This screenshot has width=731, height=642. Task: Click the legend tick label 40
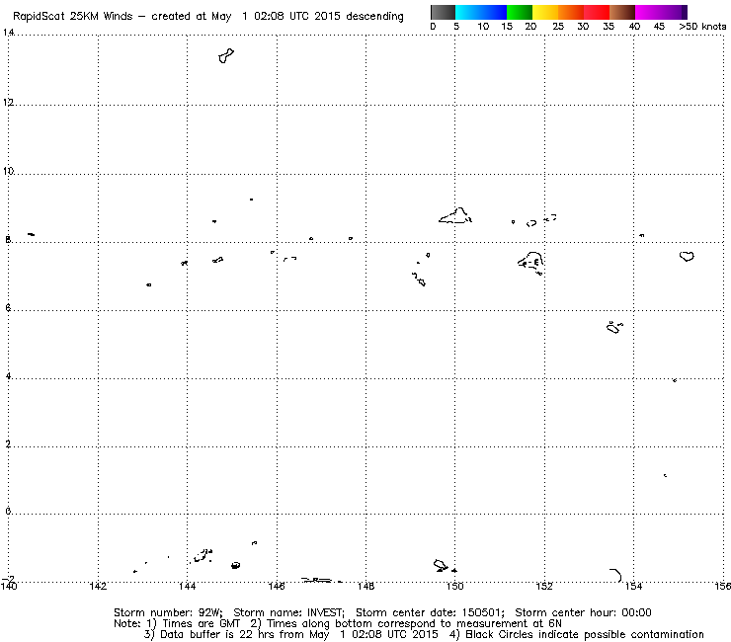(634, 26)
